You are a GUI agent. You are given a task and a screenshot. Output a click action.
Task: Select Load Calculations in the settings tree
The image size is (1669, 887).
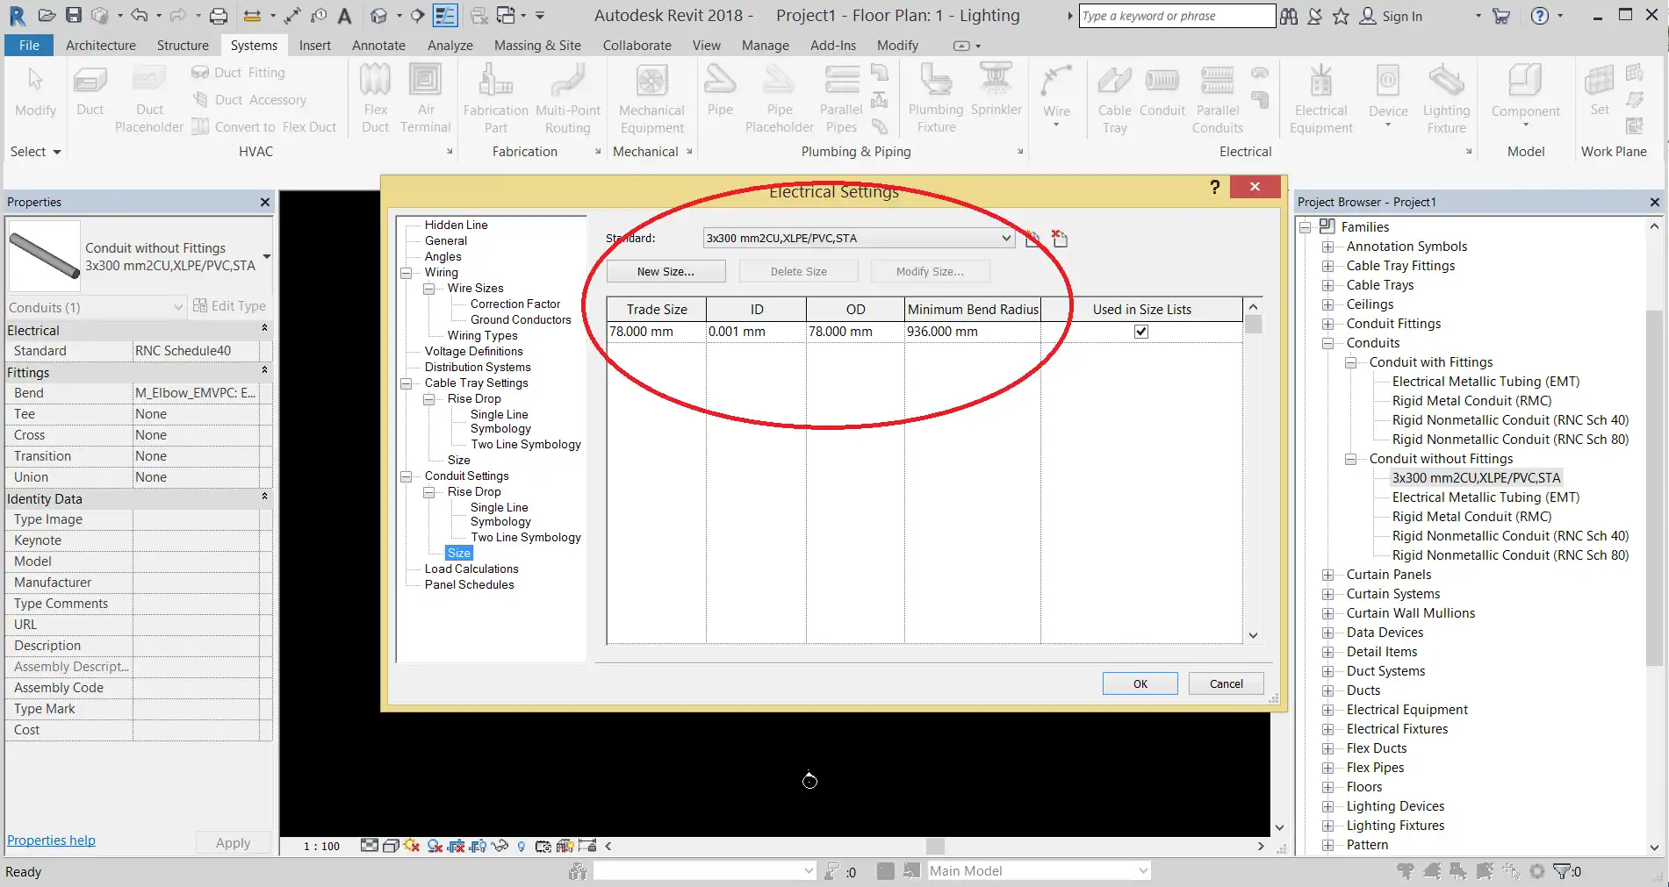coord(471,569)
